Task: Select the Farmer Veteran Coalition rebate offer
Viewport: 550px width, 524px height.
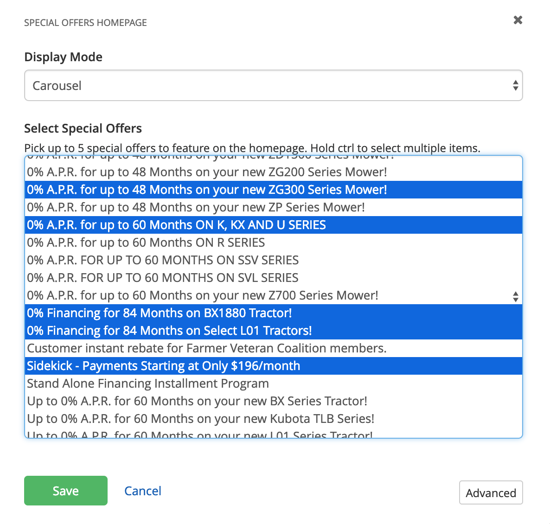Action: pos(273,348)
